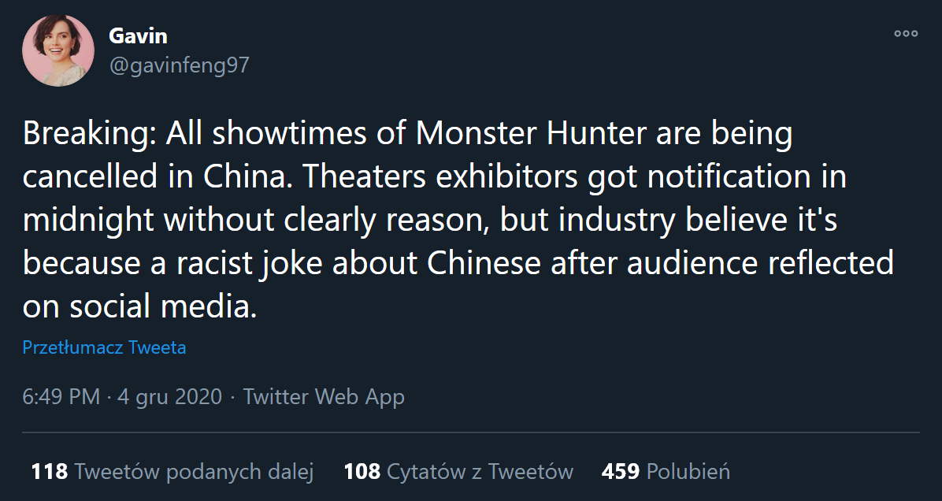Click the 459 likes count number

[619, 472]
